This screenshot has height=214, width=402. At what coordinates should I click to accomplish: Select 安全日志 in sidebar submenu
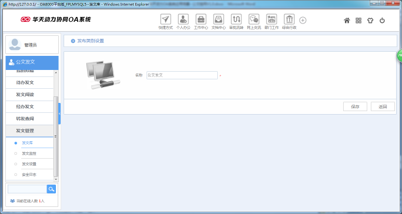click(x=29, y=175)
